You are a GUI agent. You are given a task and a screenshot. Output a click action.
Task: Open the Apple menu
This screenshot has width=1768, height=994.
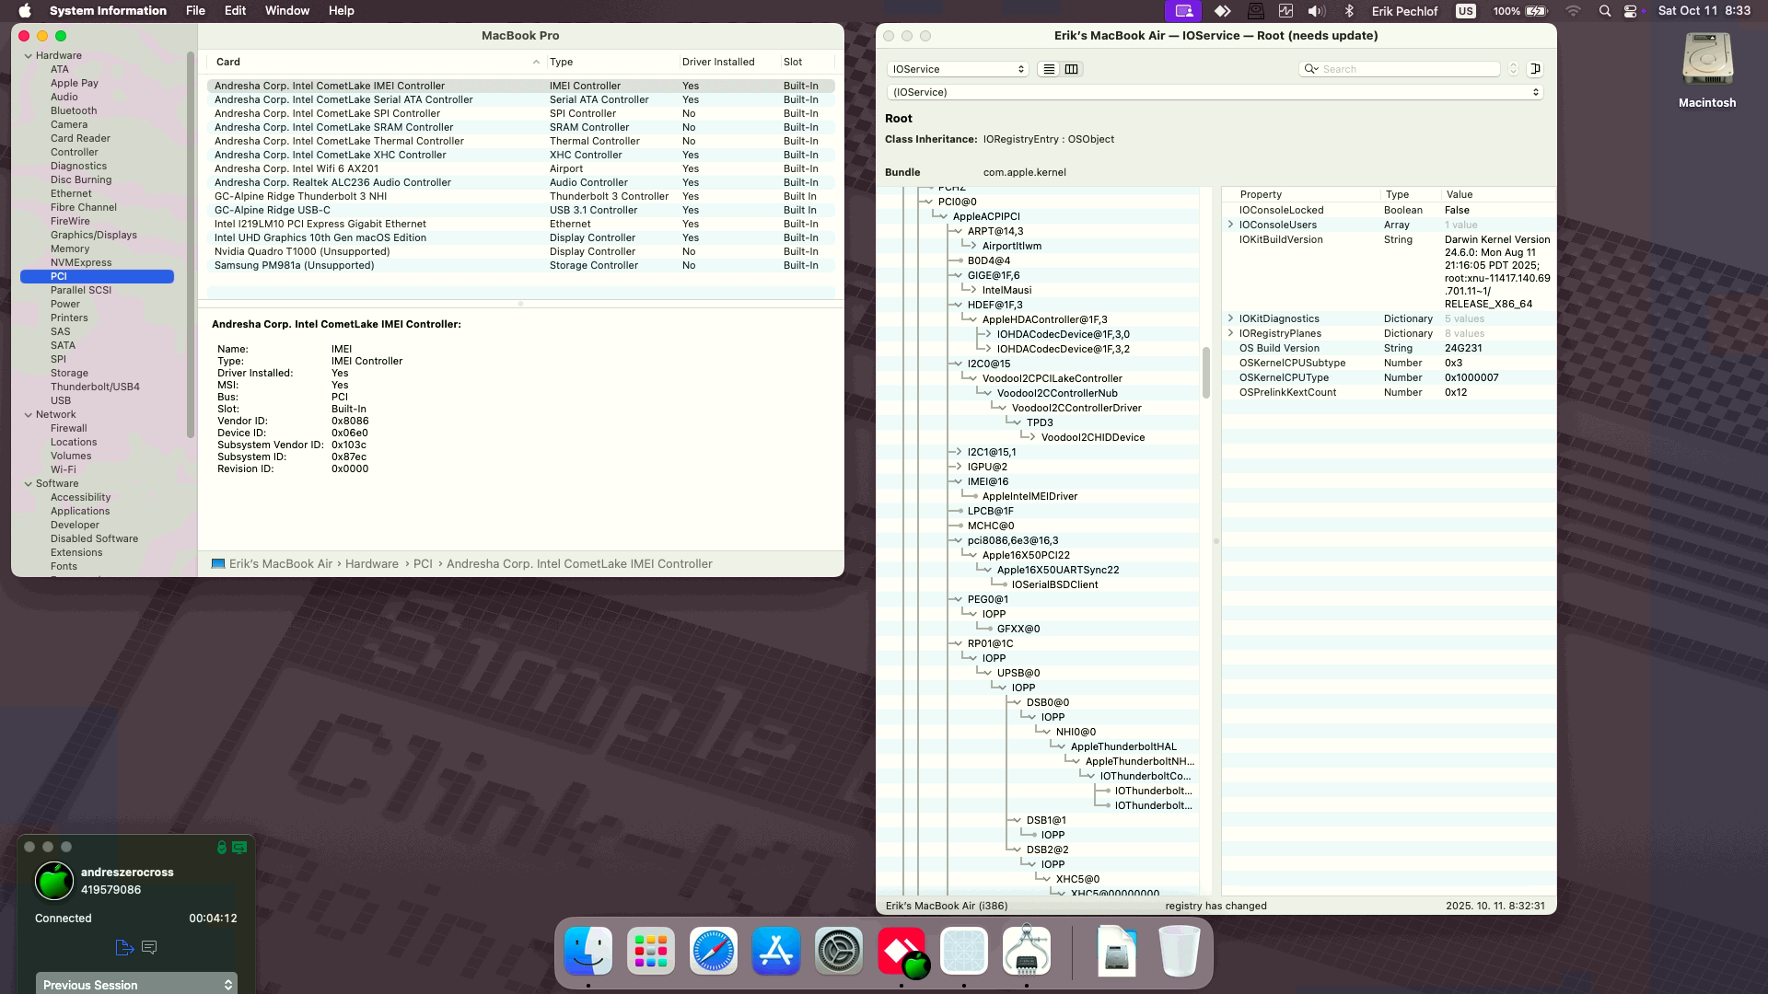(25, 11)
